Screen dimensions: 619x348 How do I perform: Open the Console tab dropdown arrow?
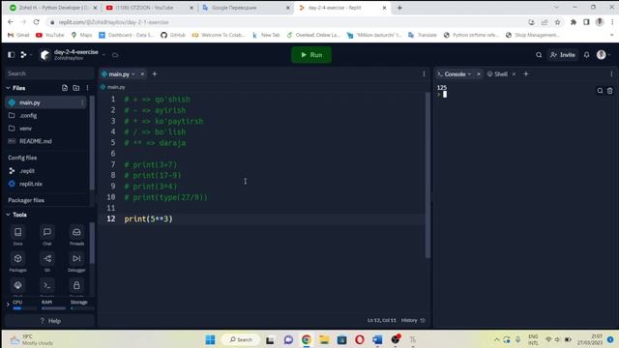(x=469, y=74)
